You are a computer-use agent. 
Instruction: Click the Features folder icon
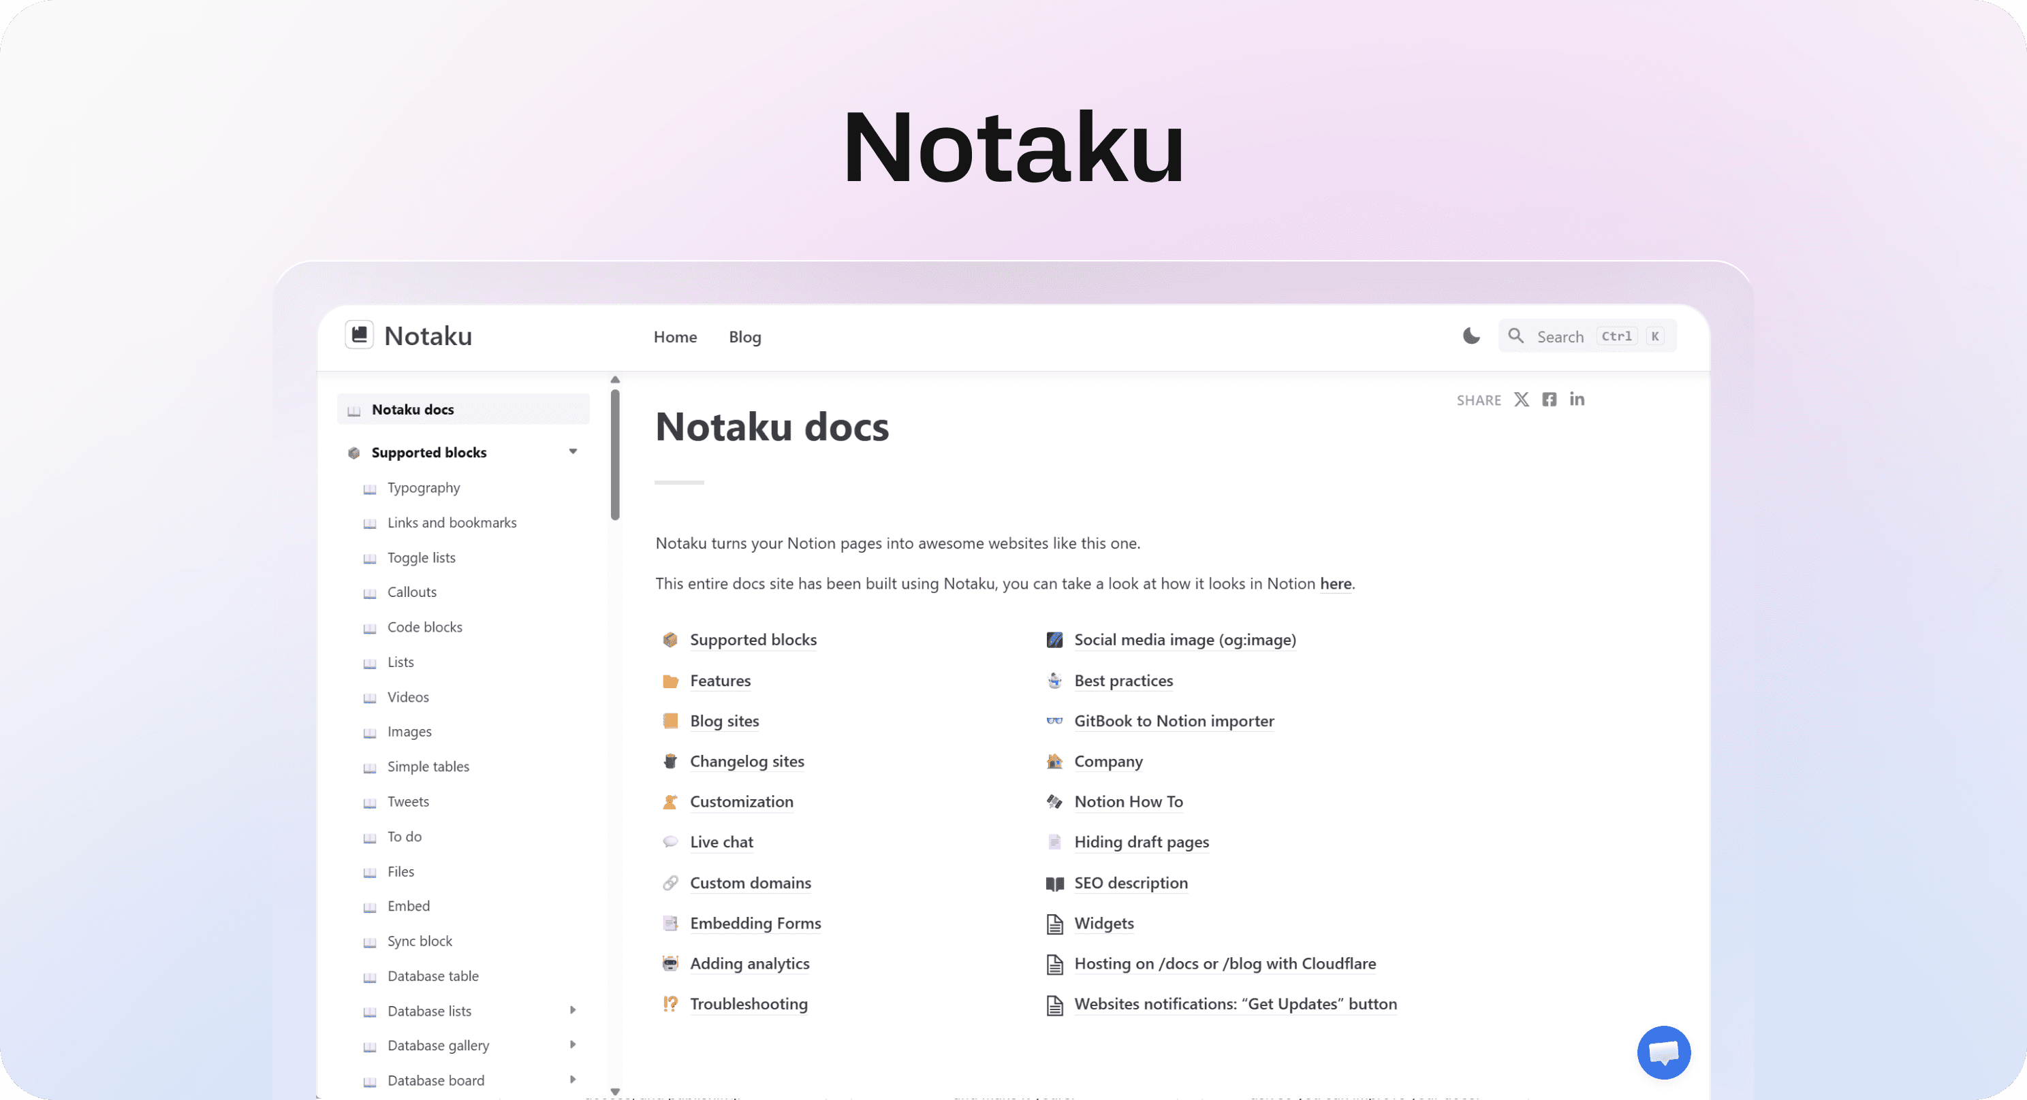[x=670, y=681]
